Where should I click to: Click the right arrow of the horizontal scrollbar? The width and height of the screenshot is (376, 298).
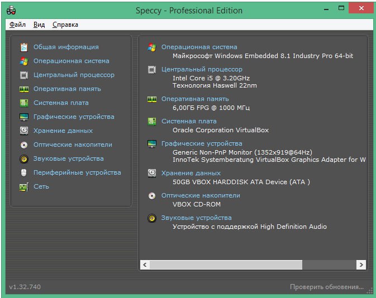(361, 265)
